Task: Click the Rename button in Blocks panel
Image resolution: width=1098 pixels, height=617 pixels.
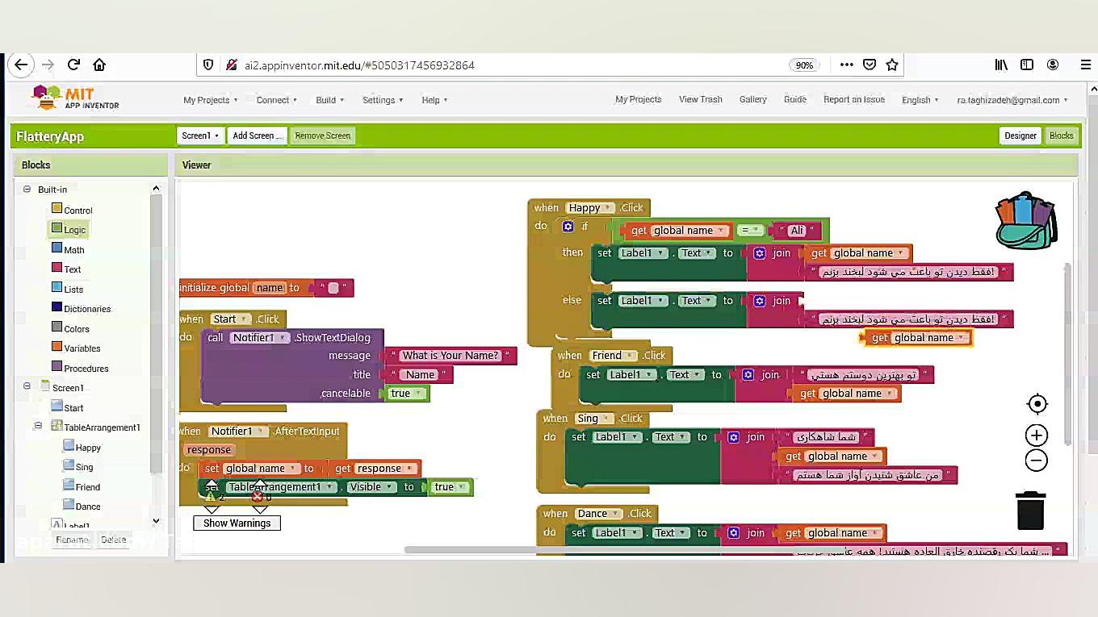Action: click(x=72, y=540)
